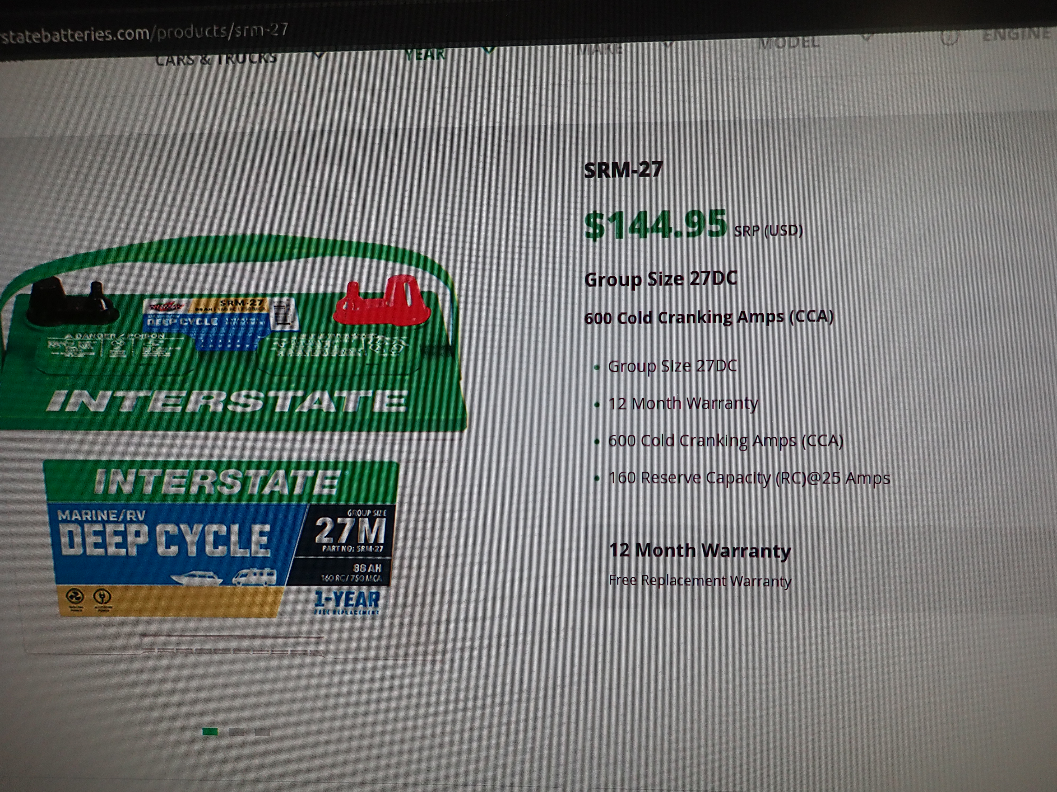Expand the Make selector chevron

click(x=668, y=44)
